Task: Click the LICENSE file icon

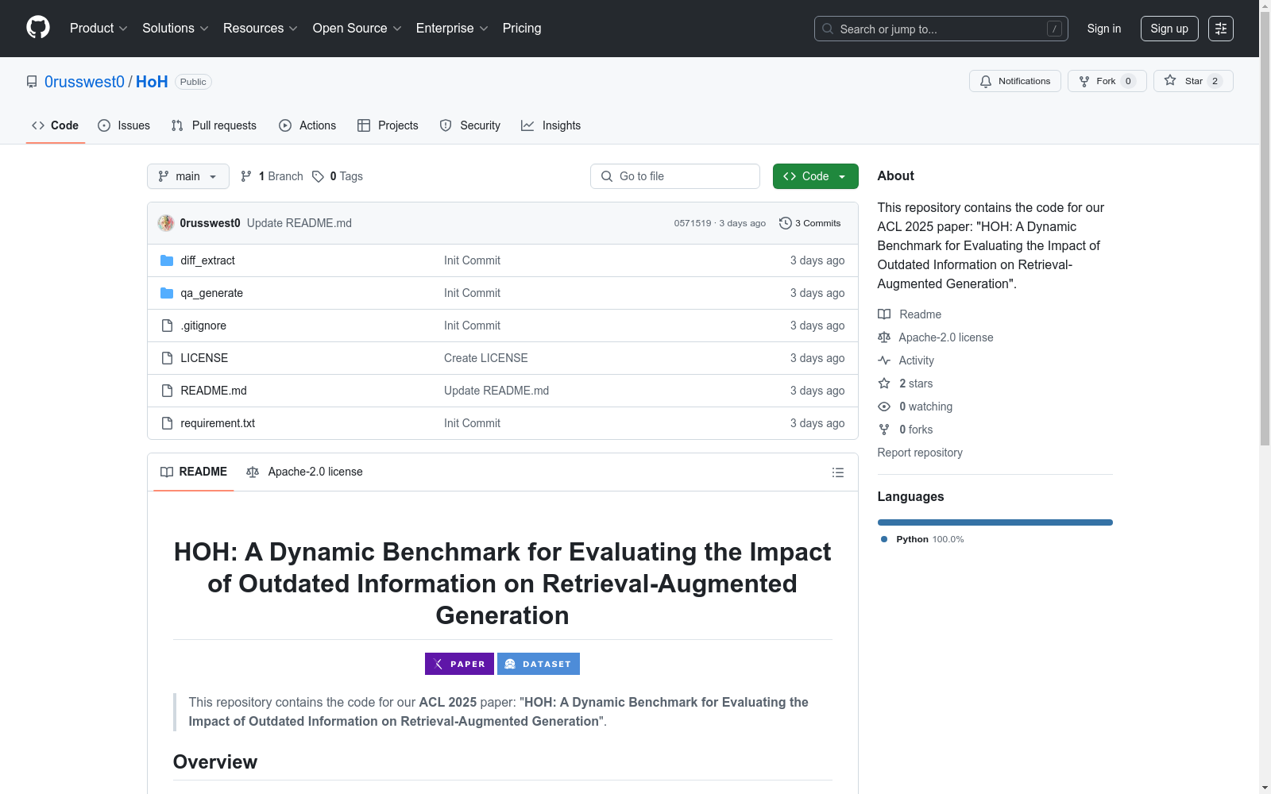Action: 167,358
